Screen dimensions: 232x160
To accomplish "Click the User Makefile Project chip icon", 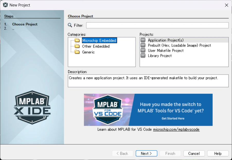I will (143, 50).
